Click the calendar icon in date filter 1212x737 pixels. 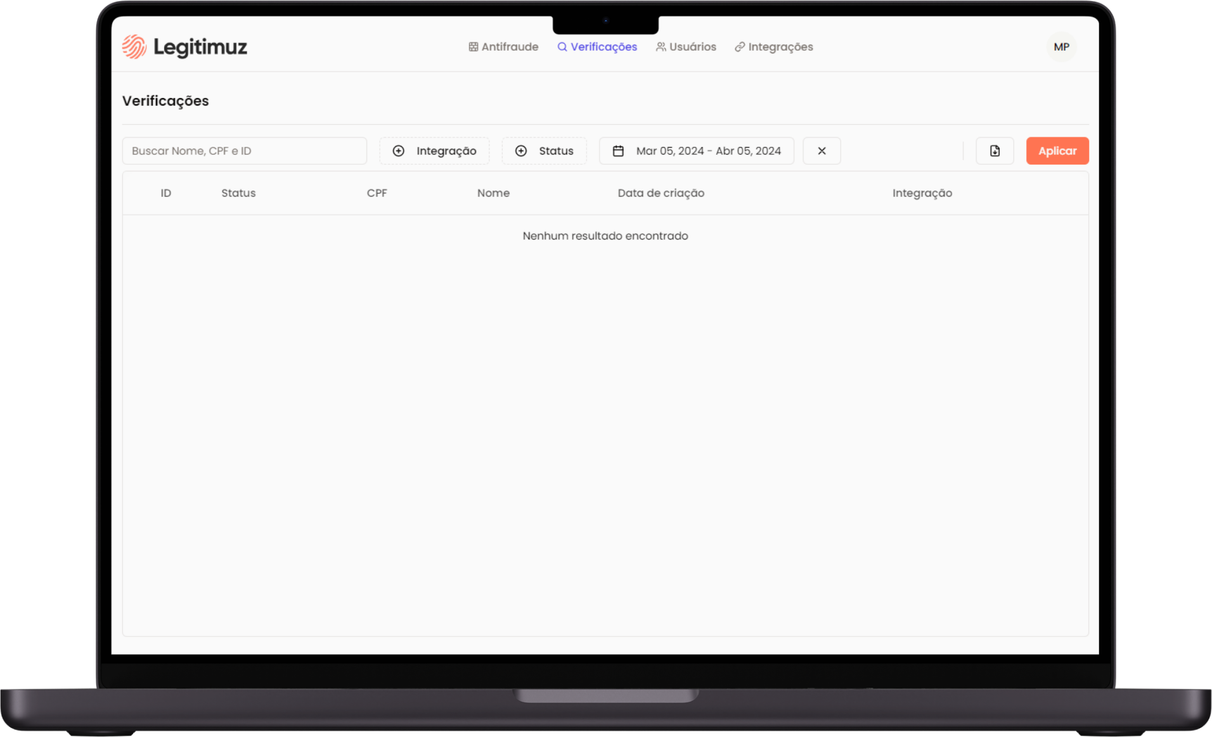[x=618, y=151]
